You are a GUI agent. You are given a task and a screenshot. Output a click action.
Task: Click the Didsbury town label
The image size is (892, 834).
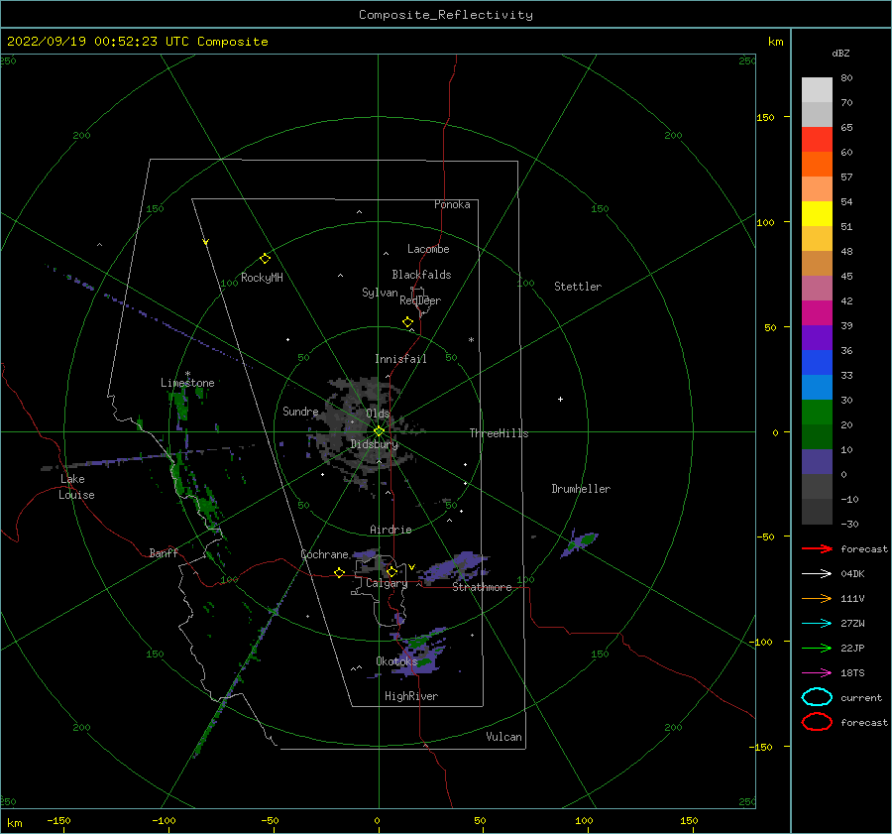tap(375, 444)
